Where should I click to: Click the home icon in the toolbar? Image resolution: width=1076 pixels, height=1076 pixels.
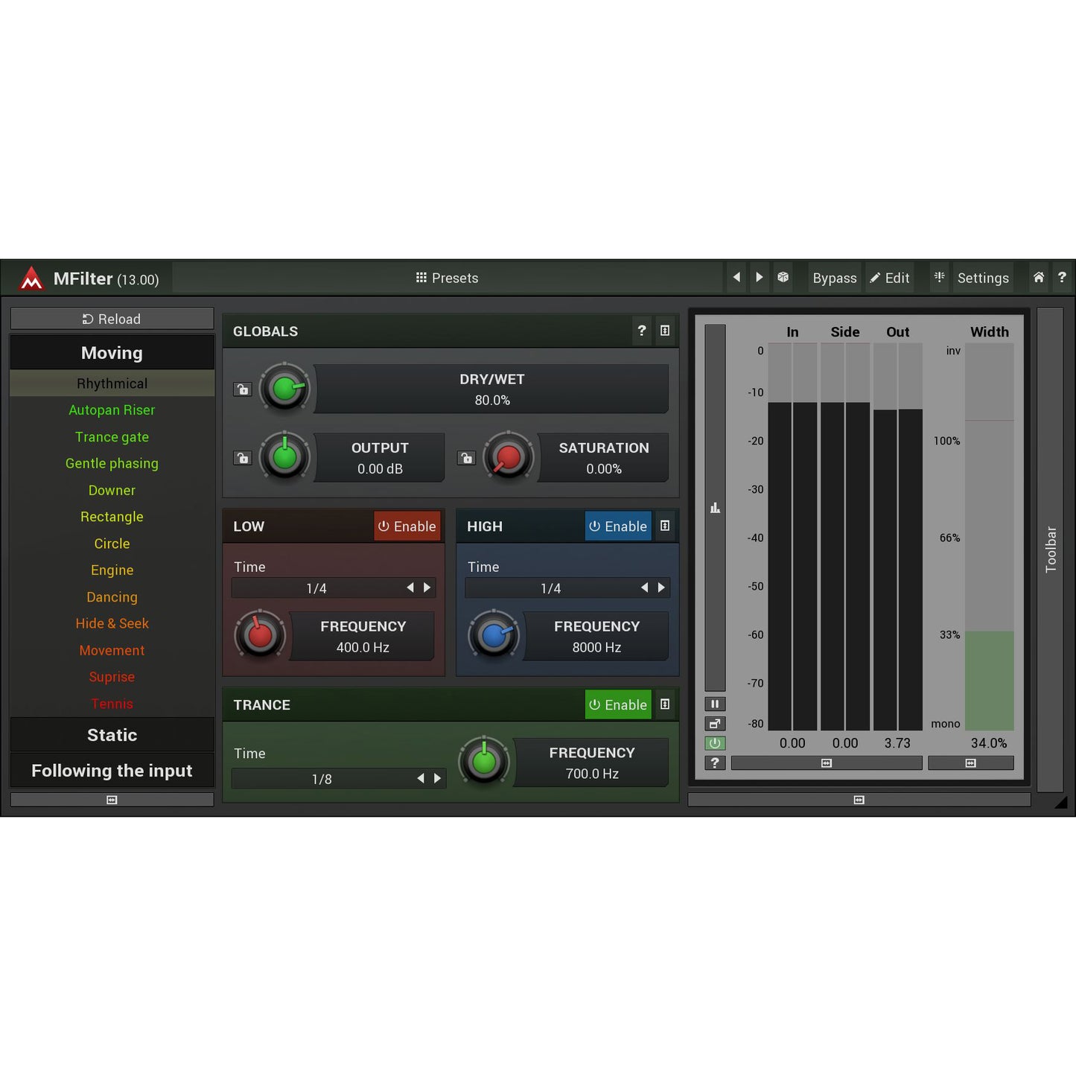(1038, 277)
